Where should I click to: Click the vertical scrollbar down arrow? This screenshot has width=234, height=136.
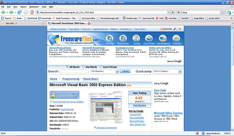(x=233, y=129)
